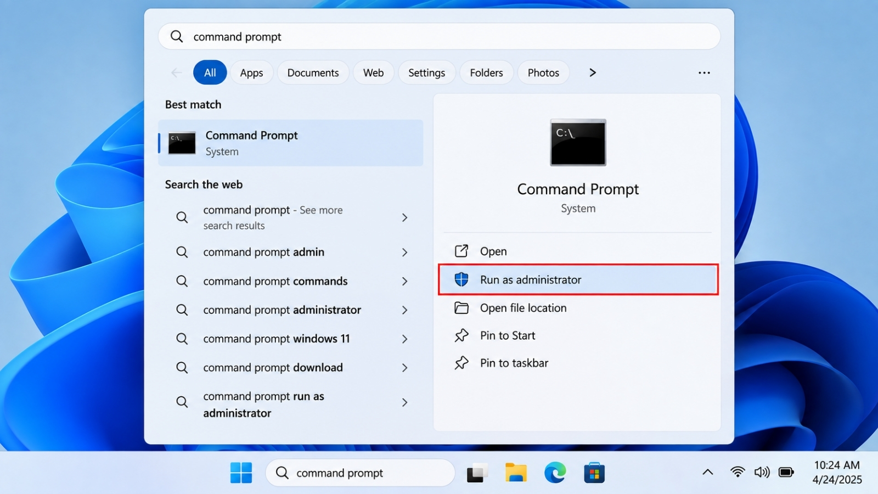Image resolution: width=878 pixels, height=494 pixels.
Task: Expand arrow for 'command prompt administrator'
Action: coord(404,310)
